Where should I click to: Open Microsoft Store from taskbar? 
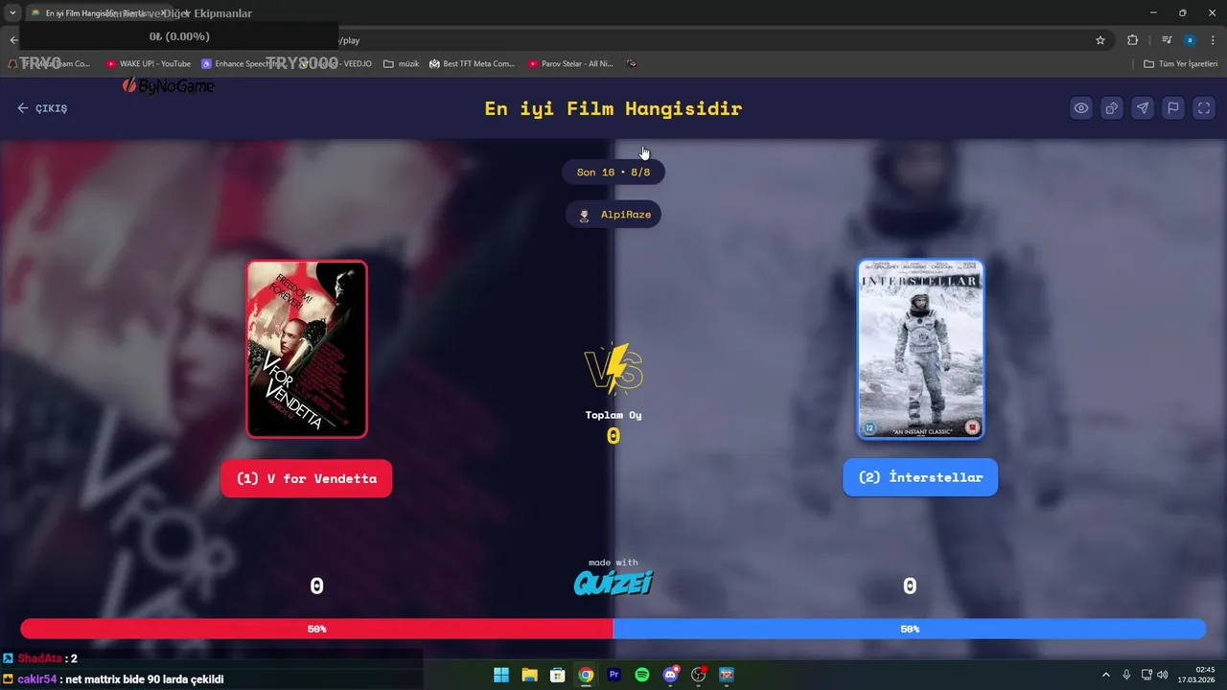[x=558, y=675]
